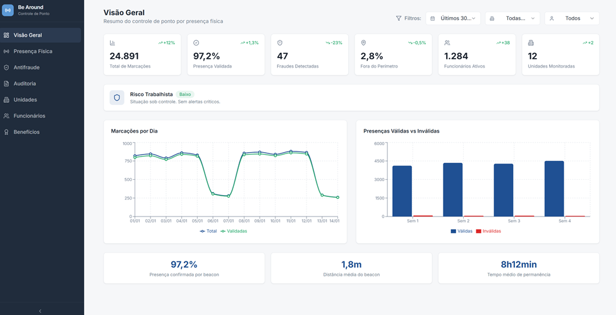Click the Be Around logo icon
The image size is (616, 315).
point(8,10)
